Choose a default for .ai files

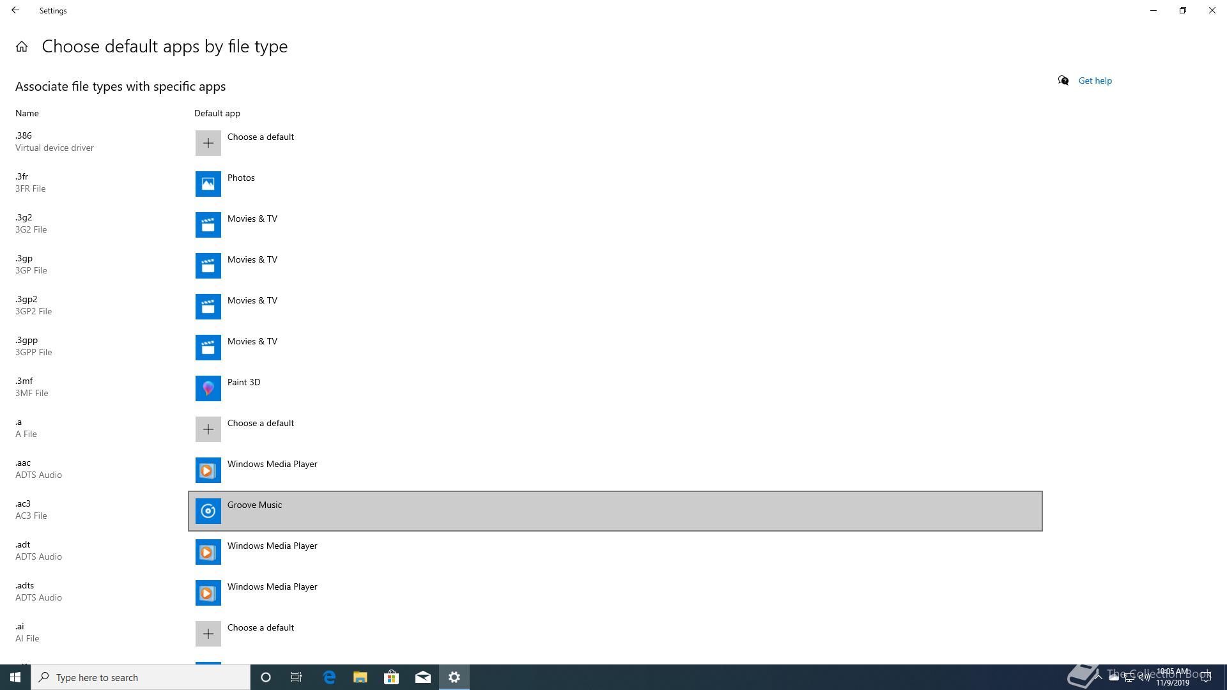[x=615, y=634]
